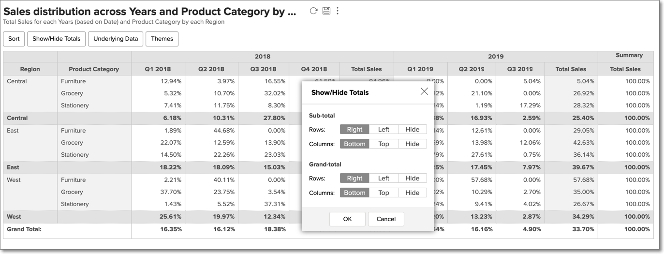Click the Sort toolbar button
664x254 pixels.
pyautogui.click(x=14, y=39)
